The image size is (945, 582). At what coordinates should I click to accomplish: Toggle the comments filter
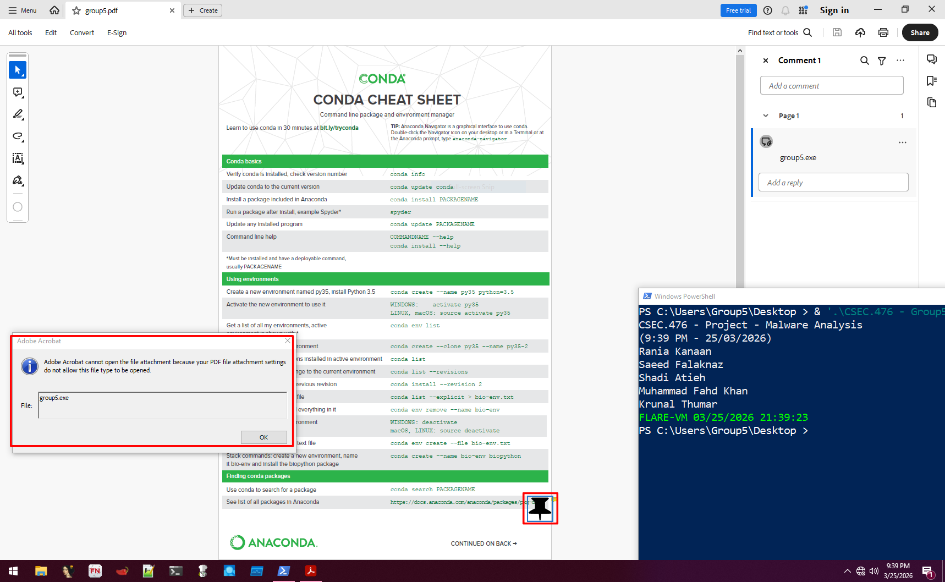pyautogui.click(x=882, y=61)
